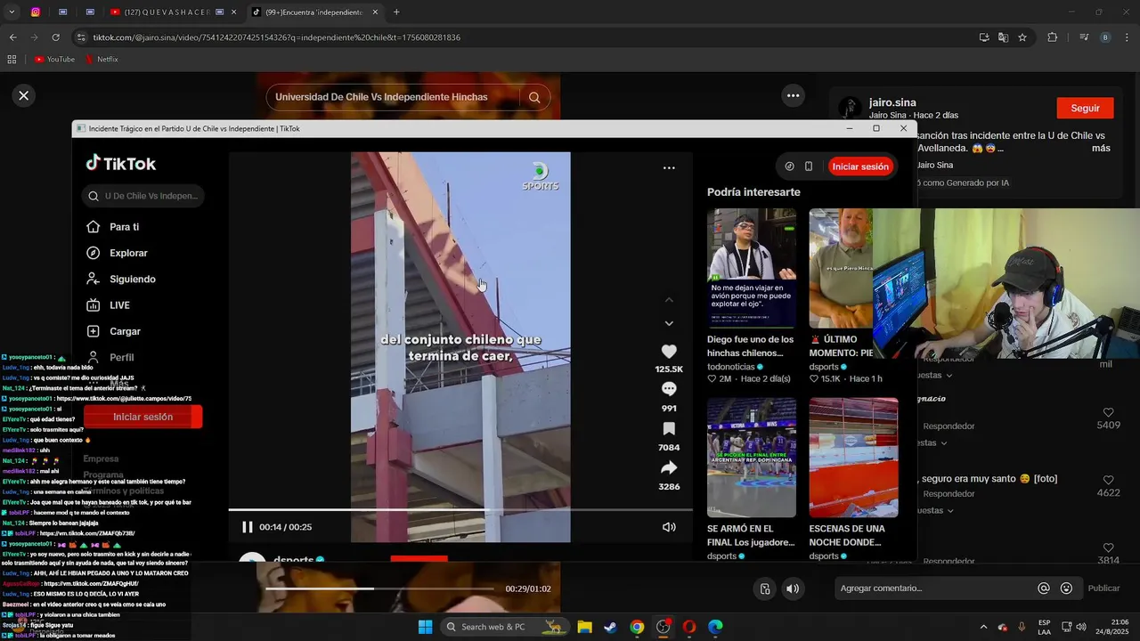Share the video via arrow icon (3286)
This screenshot has width=1140, height=641.
coord(669,468)
